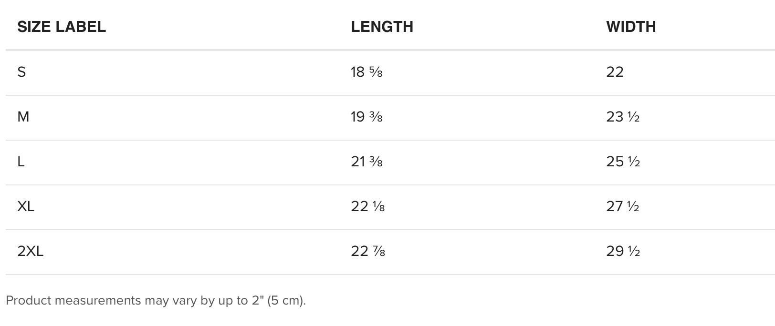Select the M size label cell
The width and height of the screenshot is (775, 326).
click(x=23, y=117)
